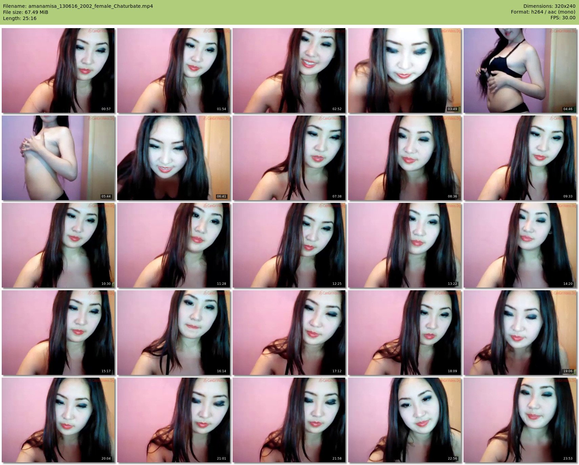Open the frame marked 12:25
The height and width of the screenshot is (465, 579).
[289, 245]
